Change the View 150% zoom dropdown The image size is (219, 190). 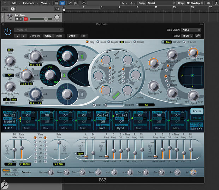click(187, 36)
